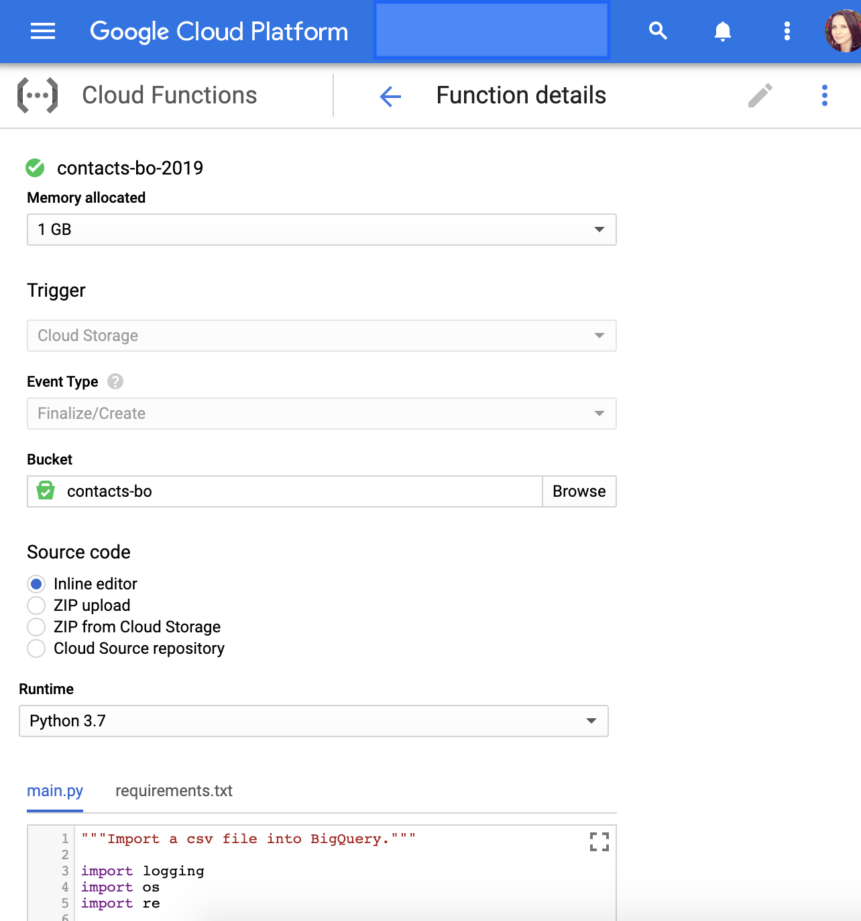861x921 pixels.
Task: Click the contacts-bo-2019 function name
Action: coord(130,168)
